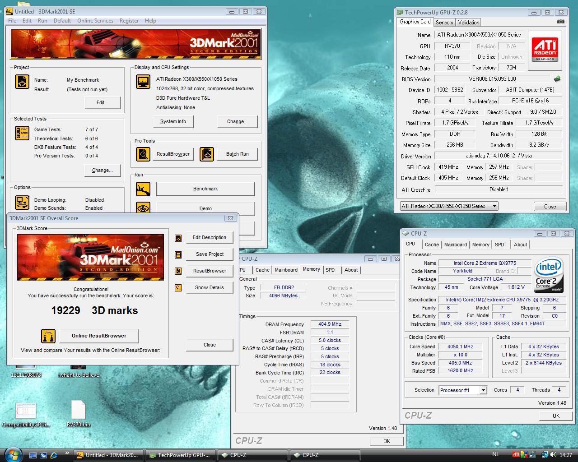Screen dimensions: 578x462
Task: Click the taskbar clock showing 14:27
Action: (x=565, y=455)
